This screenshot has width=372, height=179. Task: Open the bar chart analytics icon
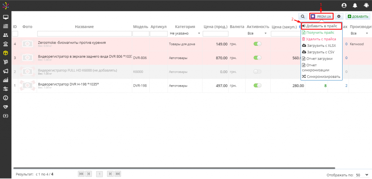click(x=5, y=80)
